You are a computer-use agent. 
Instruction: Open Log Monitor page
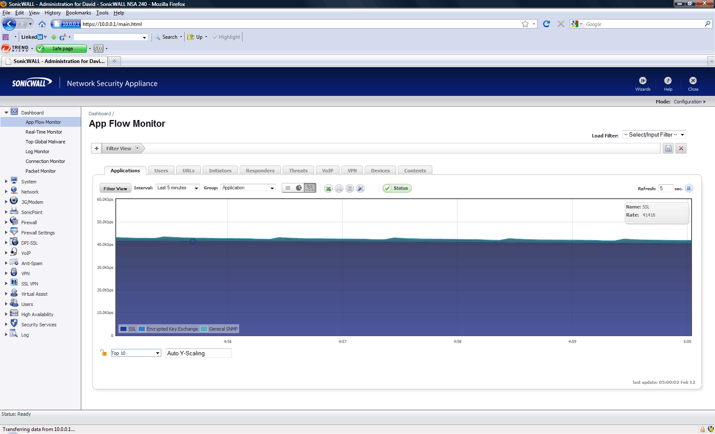(37, 151)
